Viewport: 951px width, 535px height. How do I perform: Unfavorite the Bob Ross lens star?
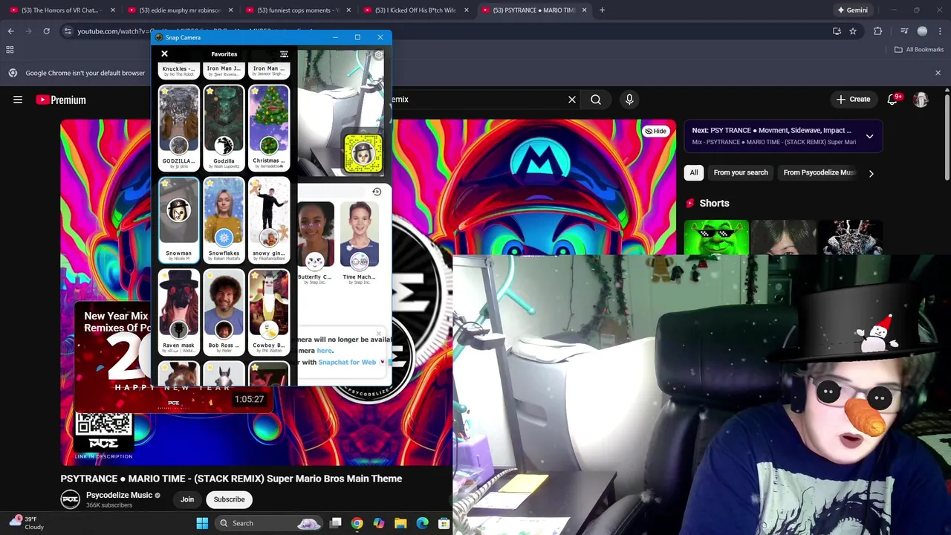tap(210, 276)
